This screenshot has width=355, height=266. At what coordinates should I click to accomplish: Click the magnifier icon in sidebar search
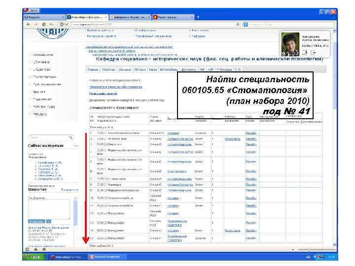(71, 137)
